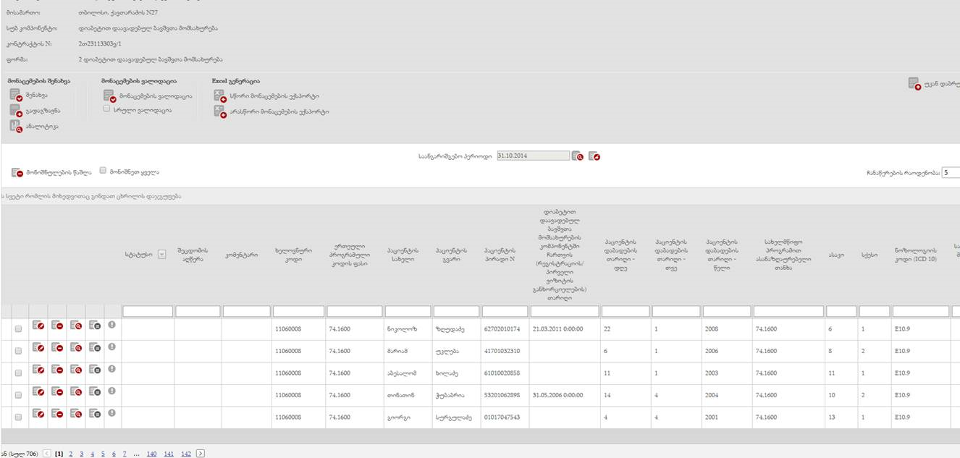Open the ანალიტიკა (Analytics) icon
Viewport: 960px width, 458px height.
15,126
